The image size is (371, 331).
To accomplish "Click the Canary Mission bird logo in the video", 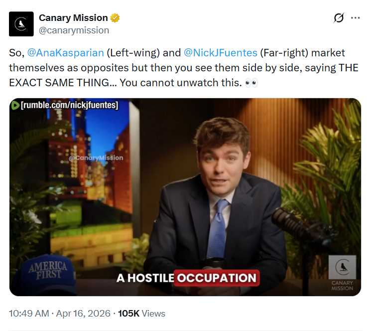I will tap(342, 267).
